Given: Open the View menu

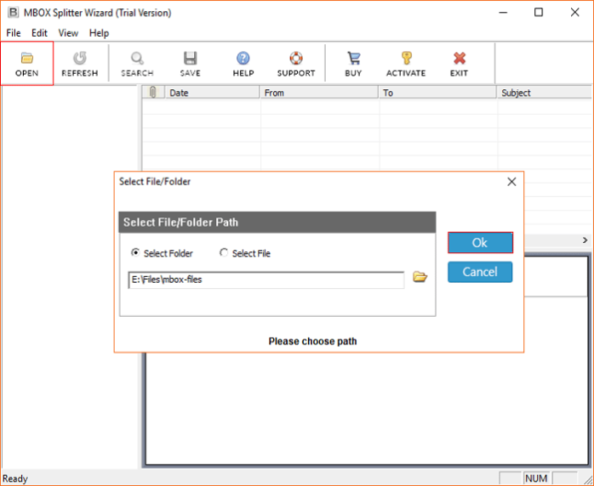Looking at the screenshot, I should [68, 33].
